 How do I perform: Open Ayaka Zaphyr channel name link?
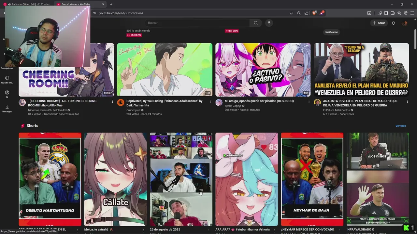click(233, 106)
